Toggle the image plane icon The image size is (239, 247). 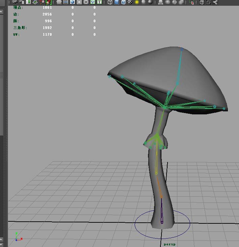click(x=35, y=2)
